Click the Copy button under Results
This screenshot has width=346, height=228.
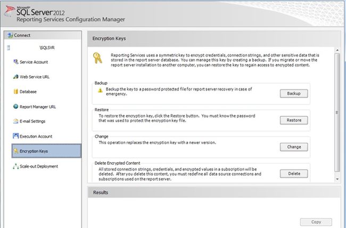pyautogui.click(x=316, y=222)
